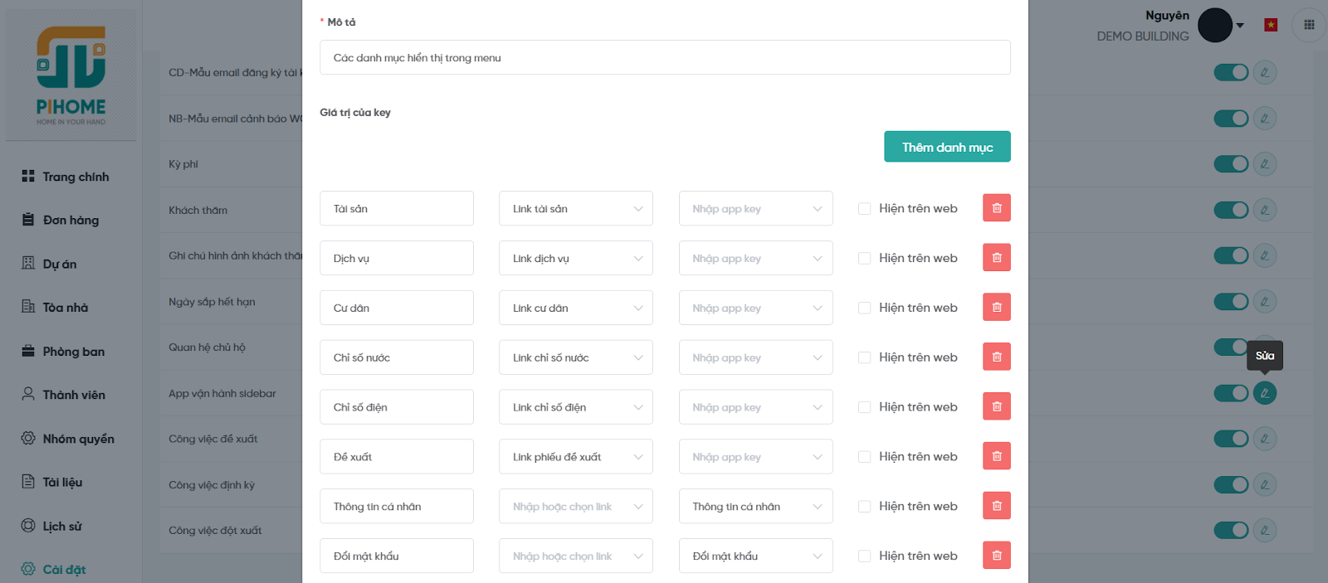
Task: Click trash icon for Chỉ số nước row
Action: coord(996,357)
